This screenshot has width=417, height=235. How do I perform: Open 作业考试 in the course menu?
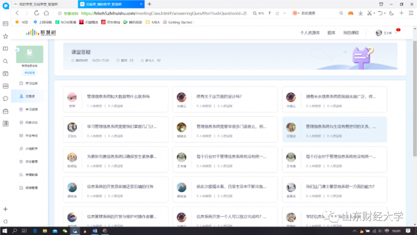click(29, 136)
